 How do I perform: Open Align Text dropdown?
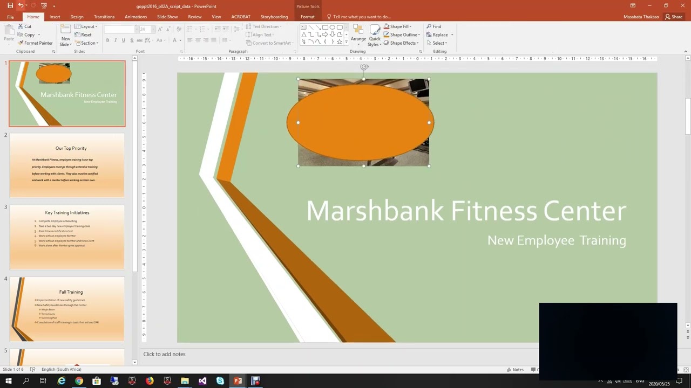[260, 34]
